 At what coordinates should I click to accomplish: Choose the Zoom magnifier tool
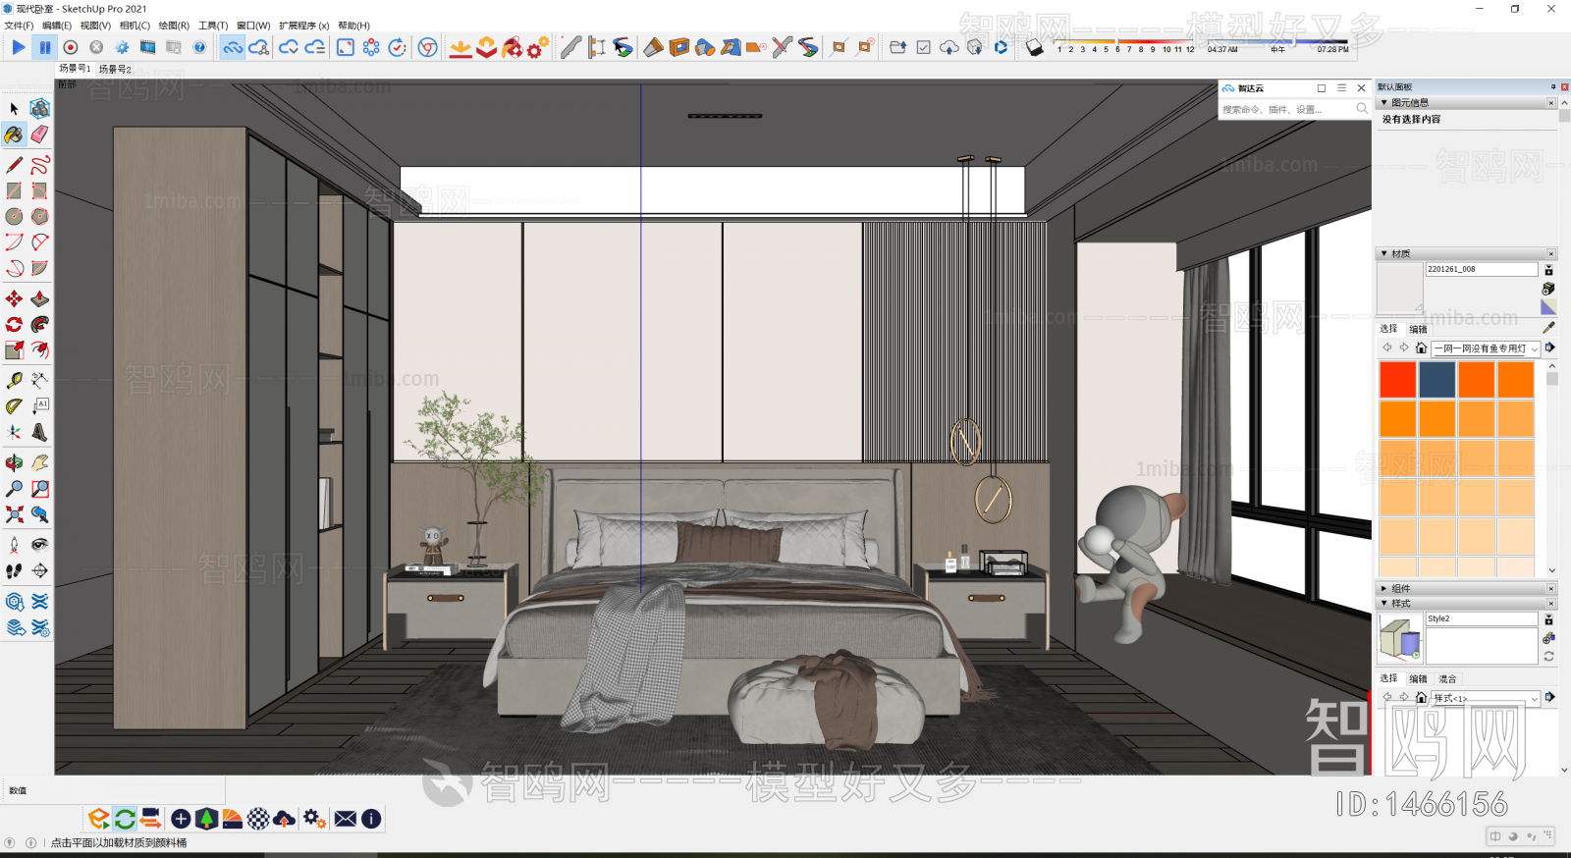14,488
